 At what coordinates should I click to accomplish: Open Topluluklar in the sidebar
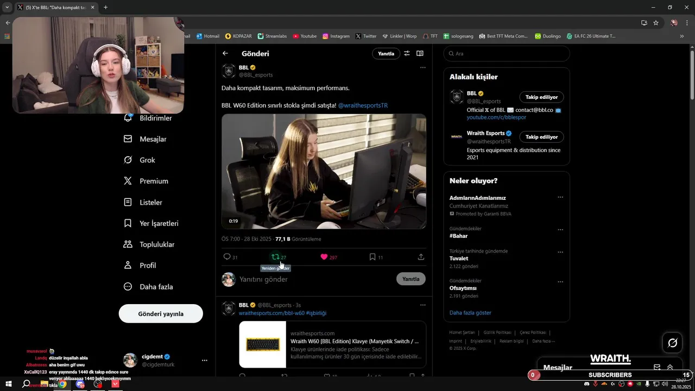coord(149,245)
